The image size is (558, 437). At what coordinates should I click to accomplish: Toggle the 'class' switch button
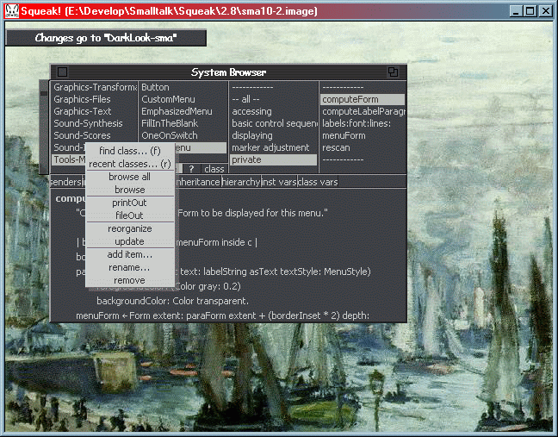coord(214,169)
